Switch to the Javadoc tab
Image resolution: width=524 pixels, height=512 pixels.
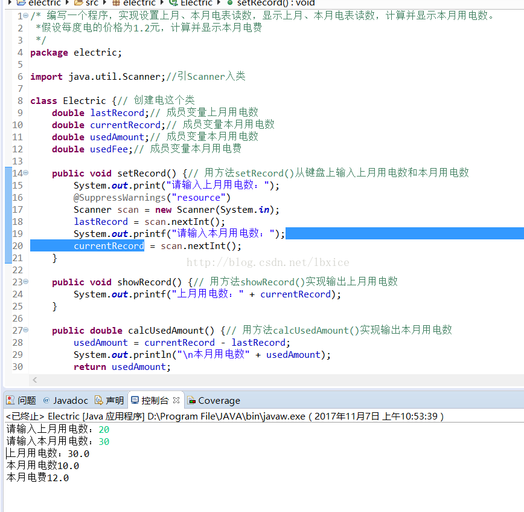point(65,400)
